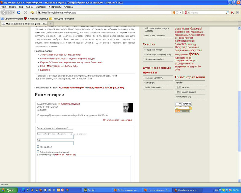Screen dimensions: 241x193
Task: Bookmark this page with the star
Action: click(177, 12)
